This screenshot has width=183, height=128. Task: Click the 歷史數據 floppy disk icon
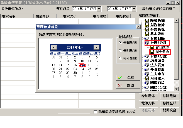[152, 52]
